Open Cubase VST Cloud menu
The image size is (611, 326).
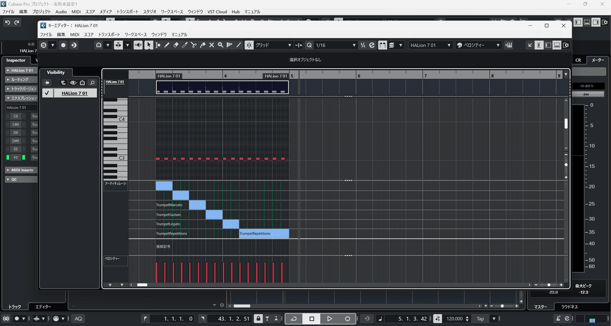coord(217,11)
